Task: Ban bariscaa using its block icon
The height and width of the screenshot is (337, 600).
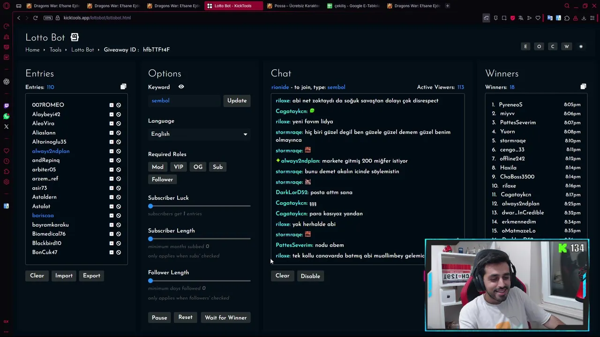Action: pyautogui.click(x=119, y=215)
